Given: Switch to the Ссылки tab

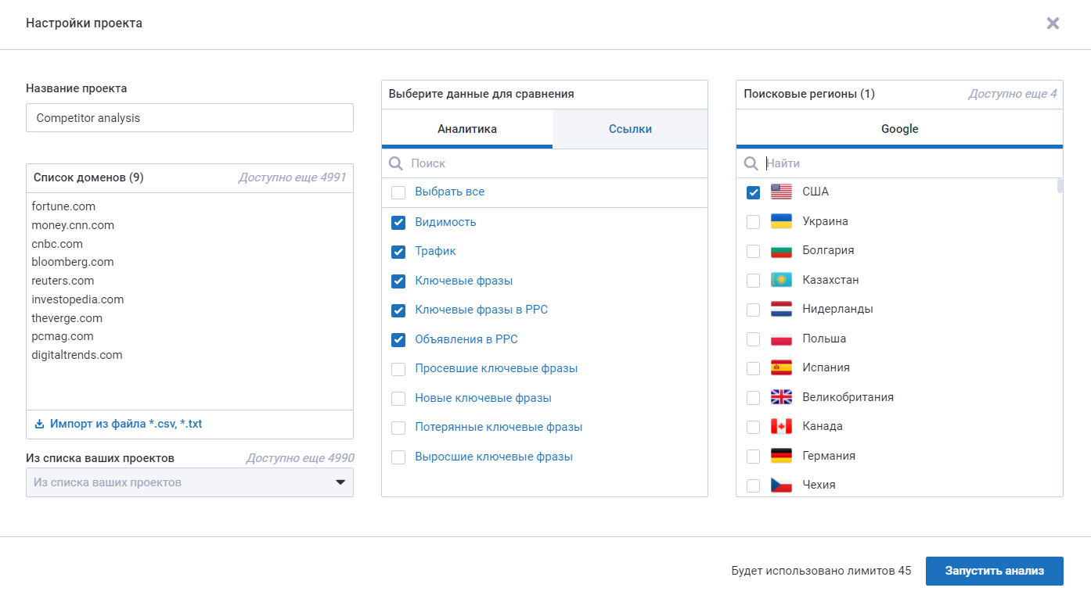Looking at the screenshot, I should pos(630,129).
